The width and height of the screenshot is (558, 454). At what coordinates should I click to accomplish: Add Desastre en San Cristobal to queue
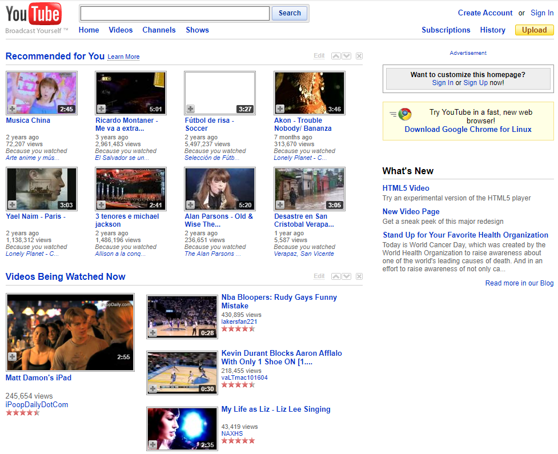click(x=280, y=204)
